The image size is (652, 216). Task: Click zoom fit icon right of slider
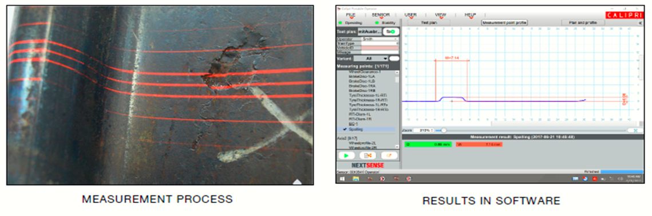635,130
